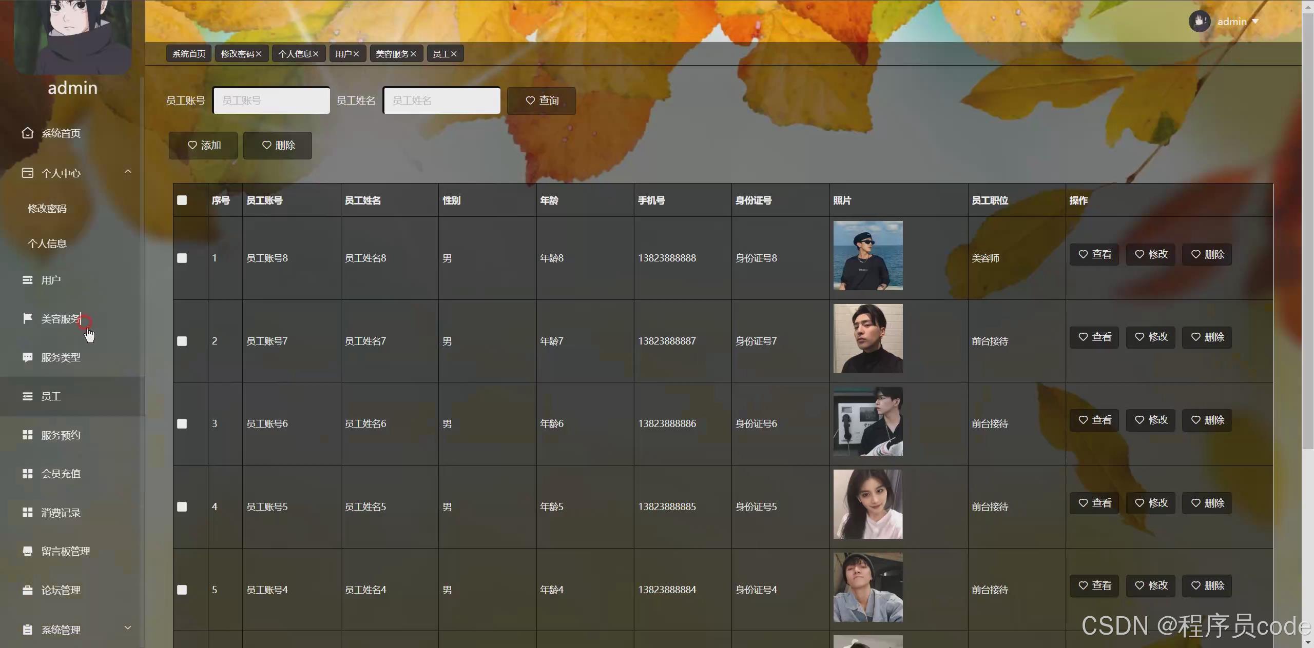Image resolution: width=1314 pixels, height=648 pixels.
Task: Close the 修改密码 tab with its X
Action: pos(259,54)
